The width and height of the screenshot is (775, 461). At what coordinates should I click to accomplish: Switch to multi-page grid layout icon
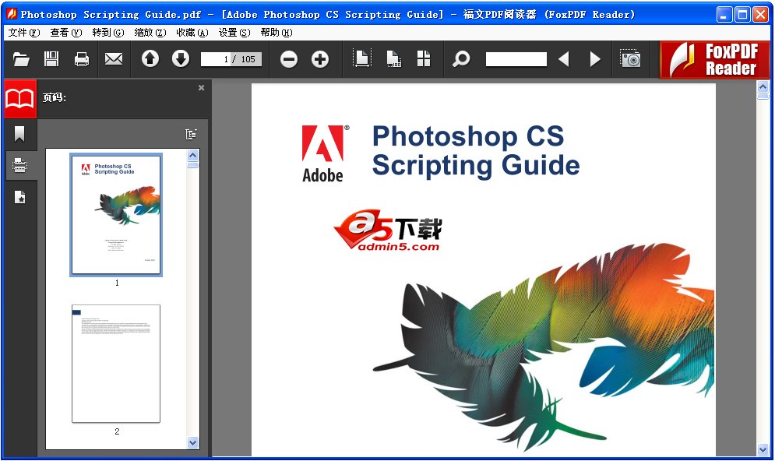[x=424, y=59]
